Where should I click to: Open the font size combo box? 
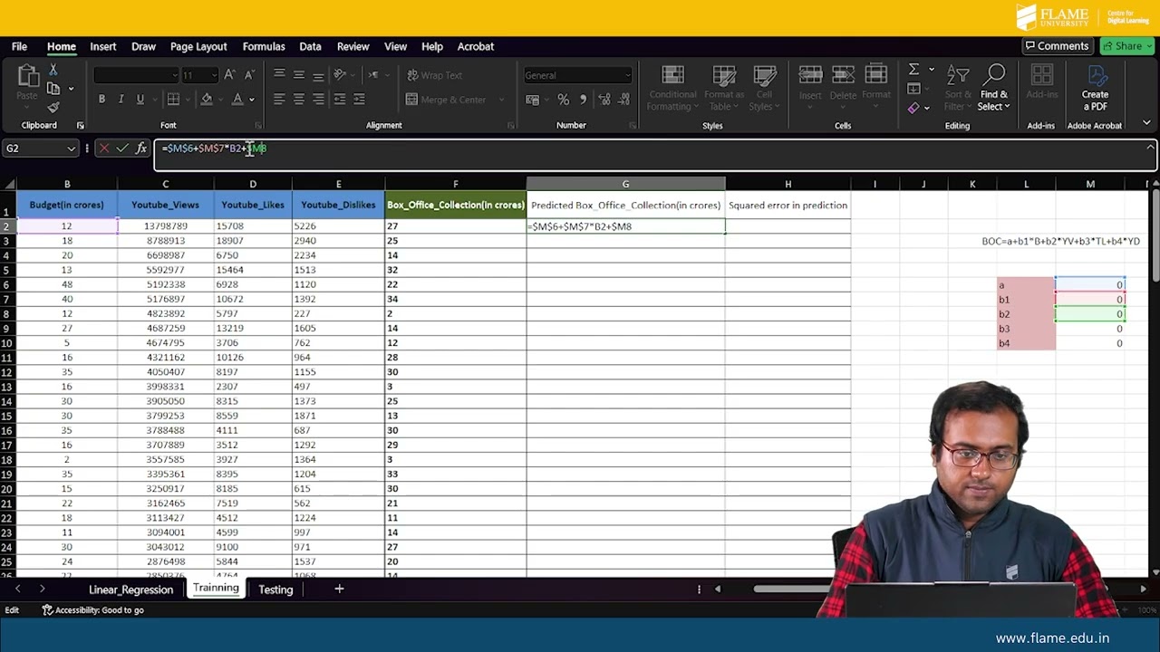point(199,75)
